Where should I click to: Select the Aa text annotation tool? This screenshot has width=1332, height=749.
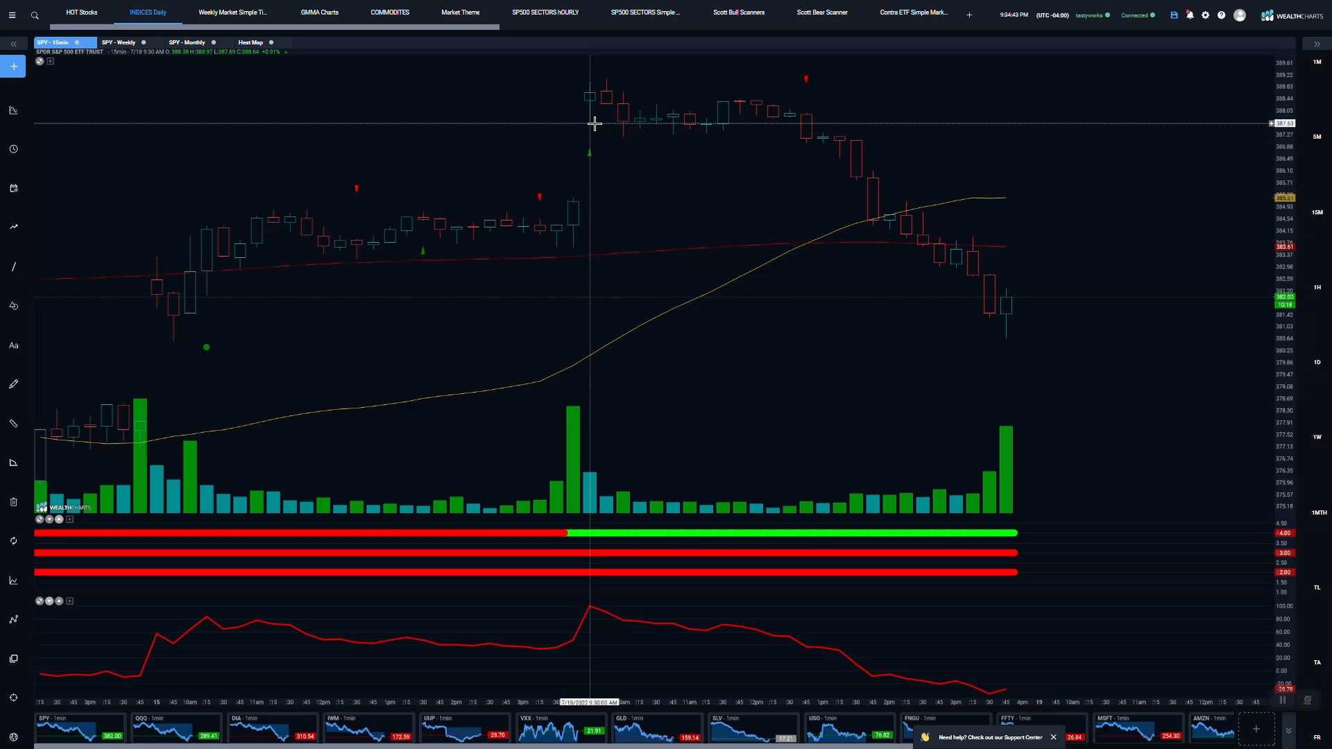point(13,345)
